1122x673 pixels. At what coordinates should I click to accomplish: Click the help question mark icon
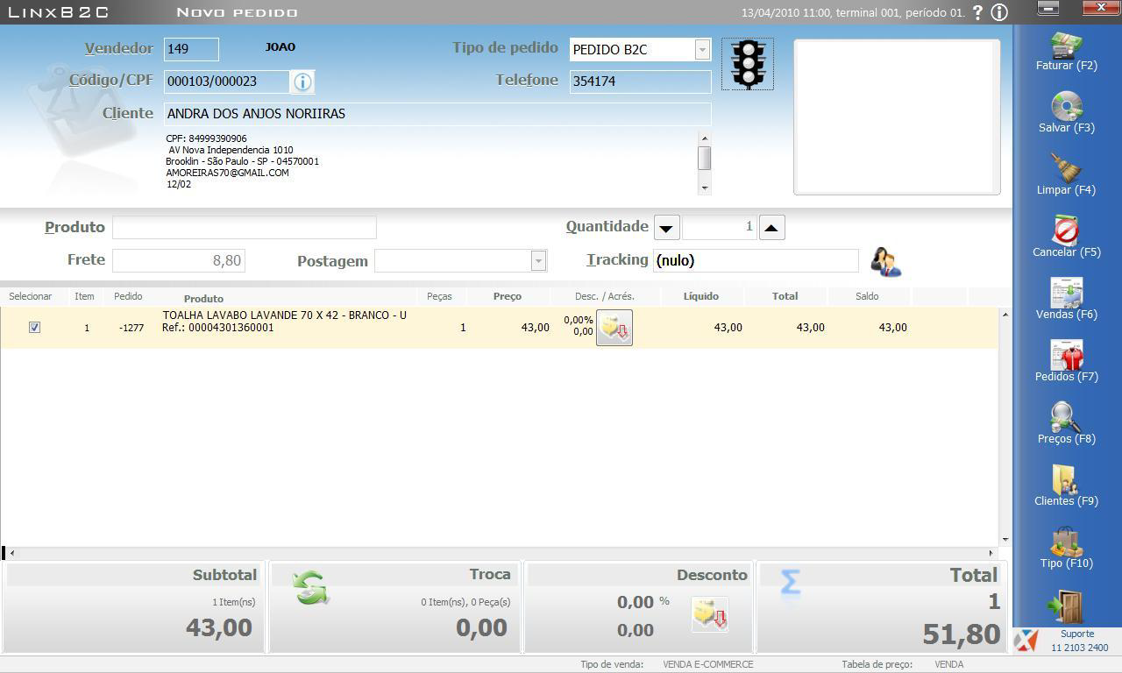coord(977,12)
